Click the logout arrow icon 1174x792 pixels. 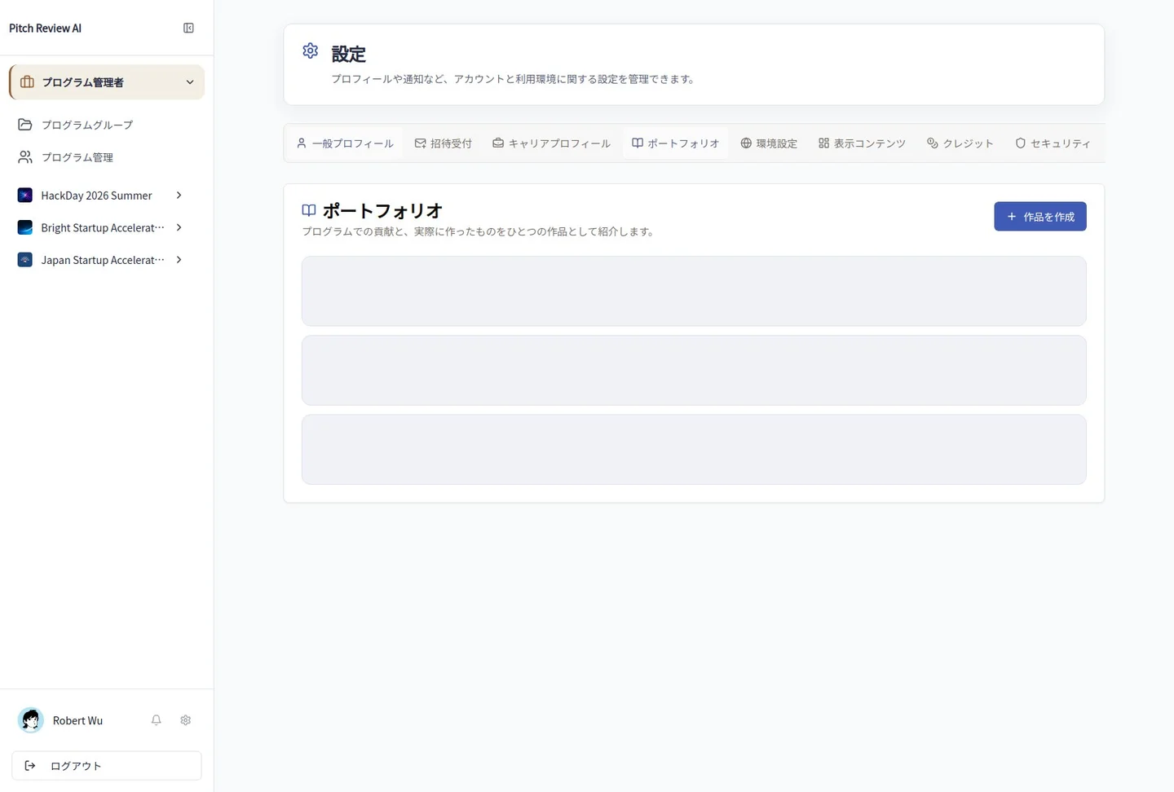(30, 766)
